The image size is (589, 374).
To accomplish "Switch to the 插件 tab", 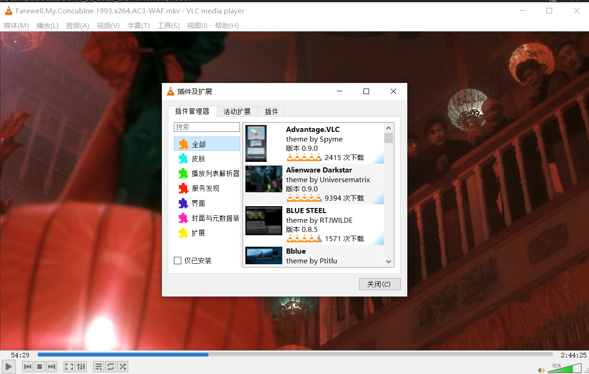I will click(x=271, y=112).
